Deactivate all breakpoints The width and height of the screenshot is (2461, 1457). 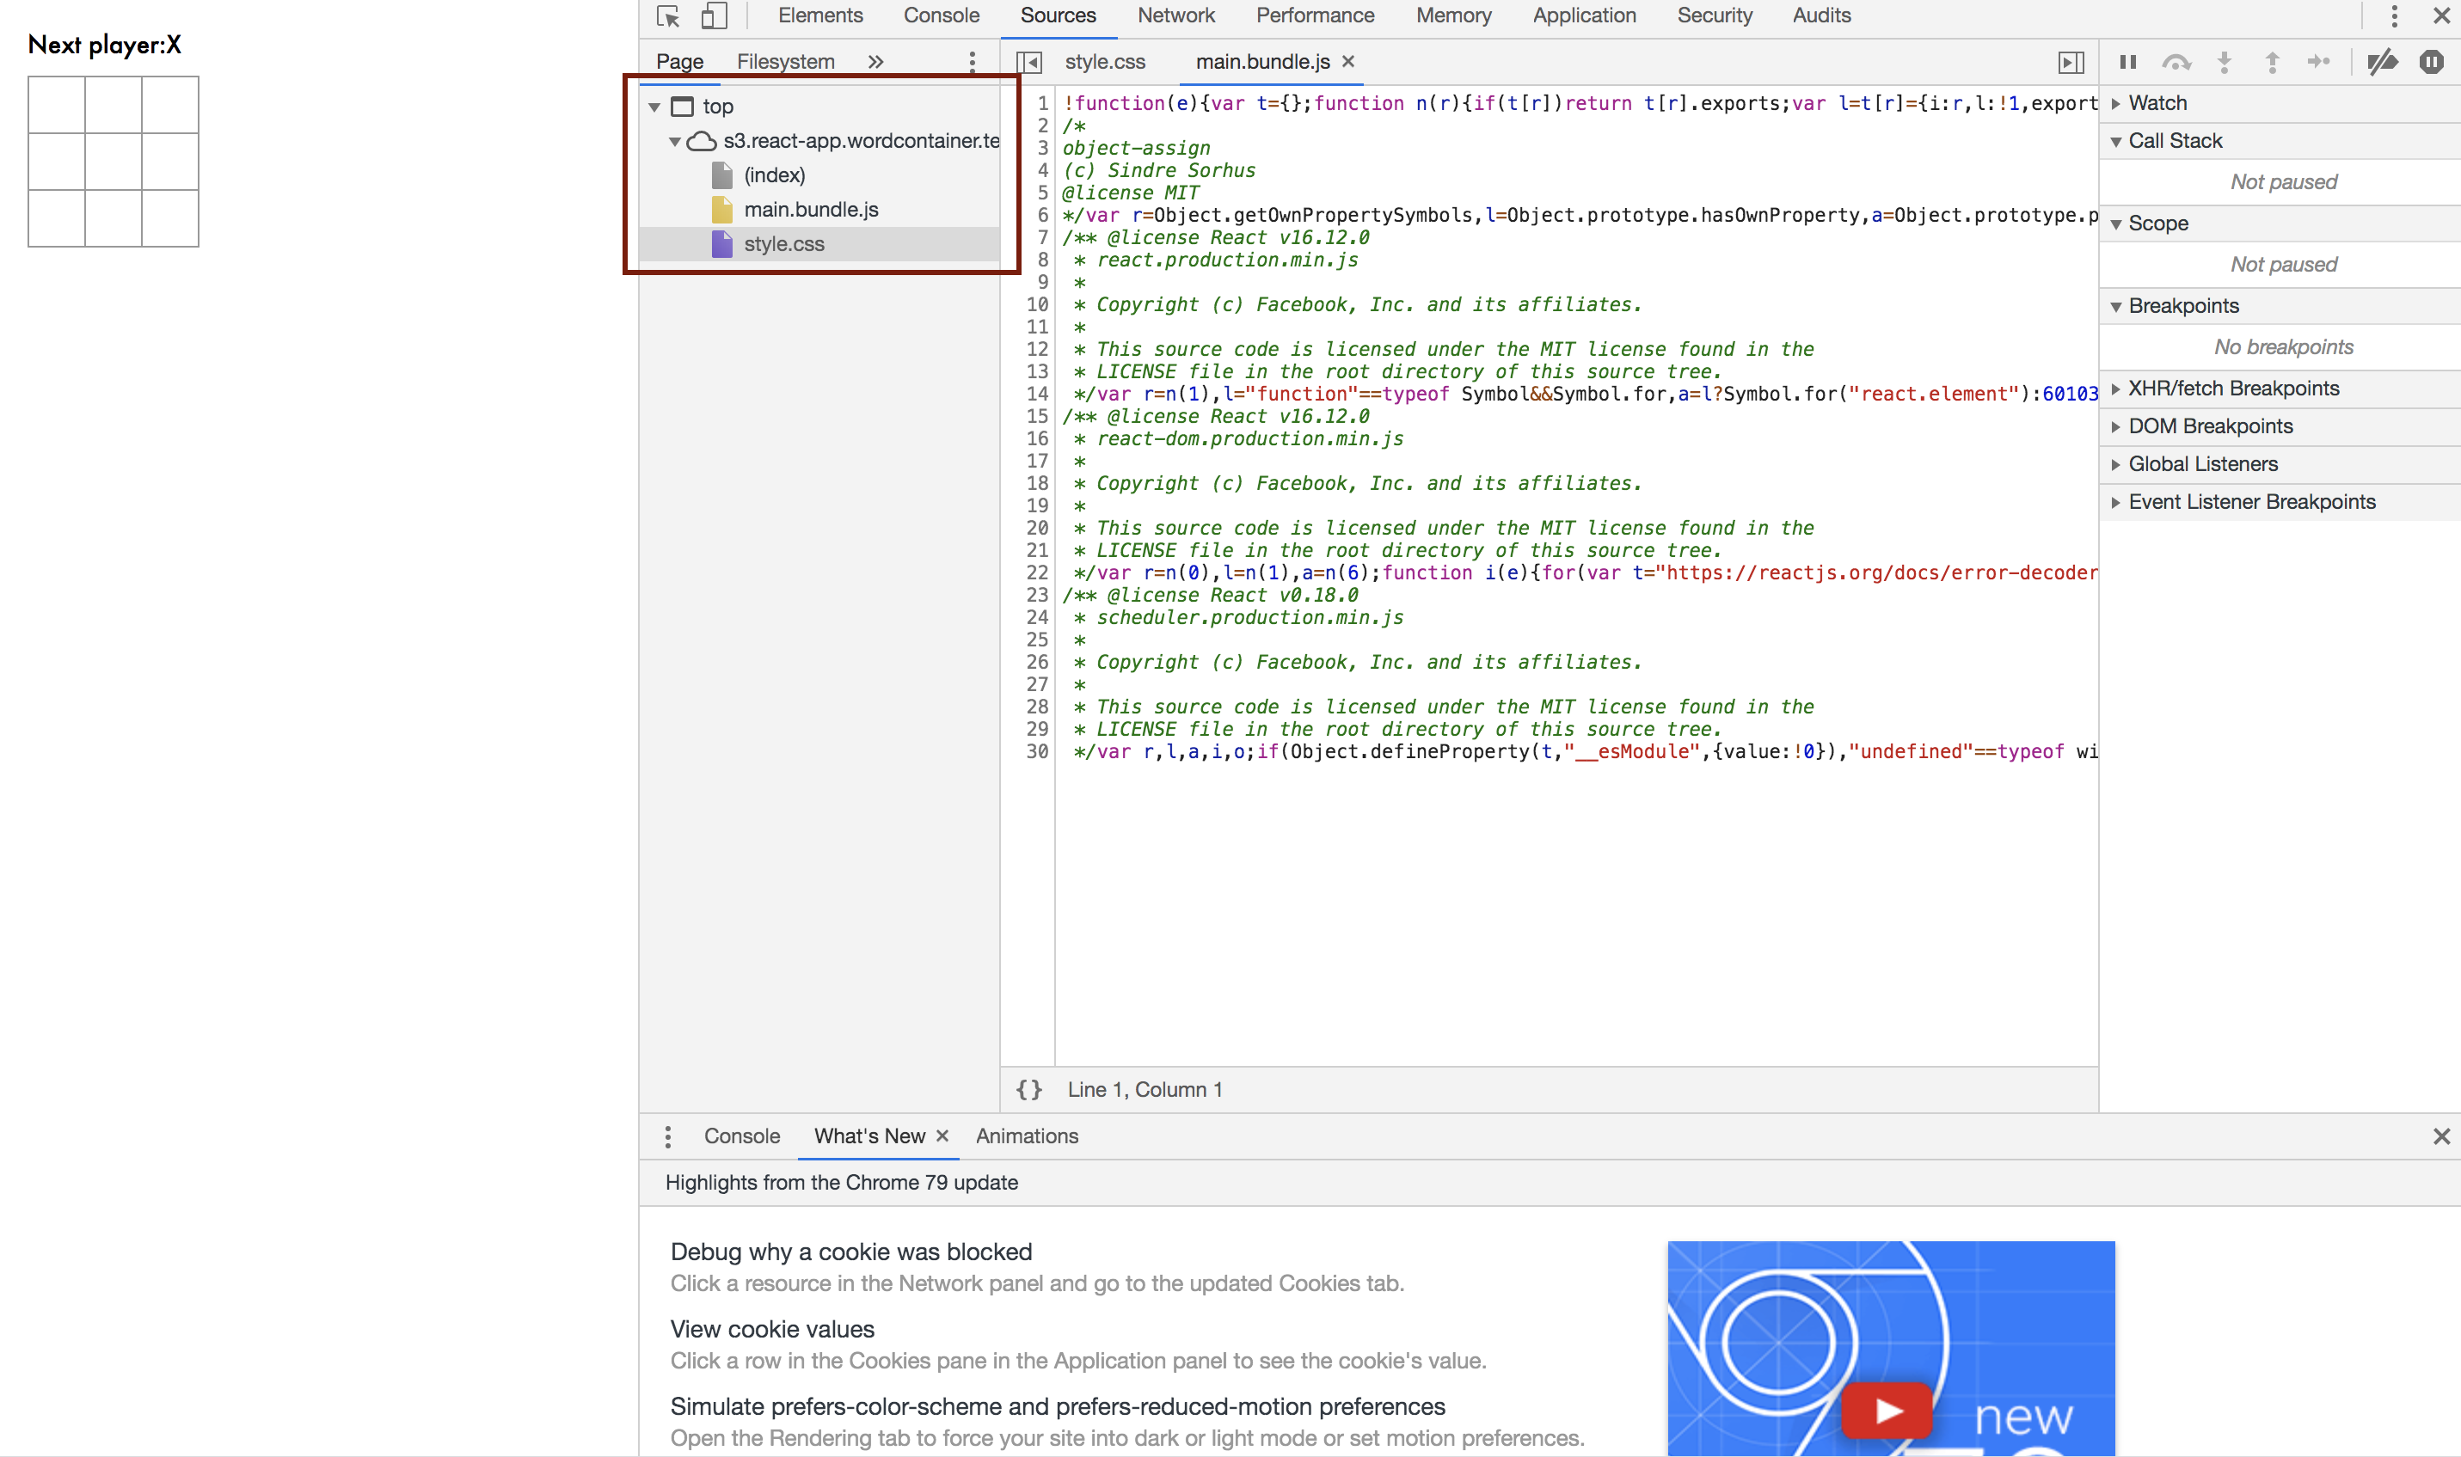point(2383,63)
